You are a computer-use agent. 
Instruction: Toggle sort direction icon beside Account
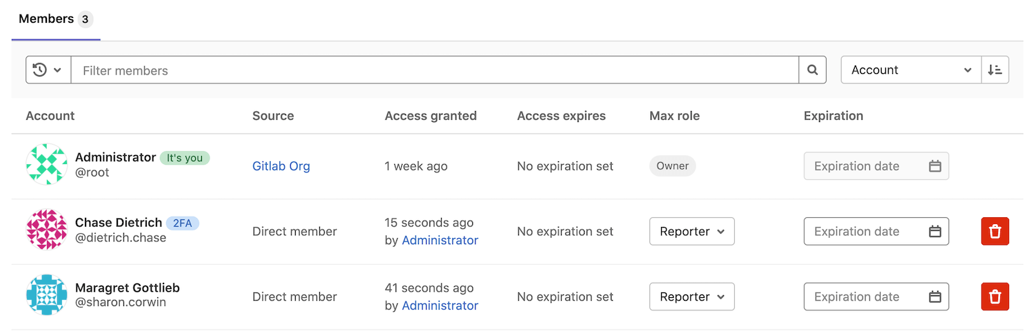point(995,70)
